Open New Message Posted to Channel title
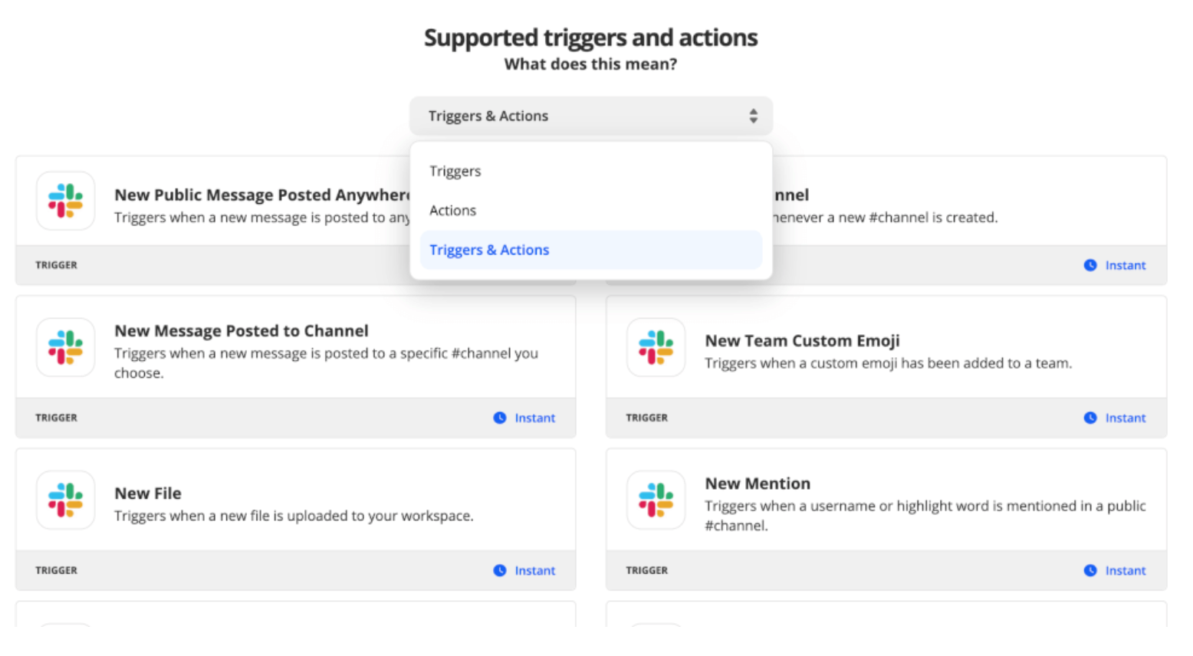The image size is (1193, 656). (x=242, y=330)
